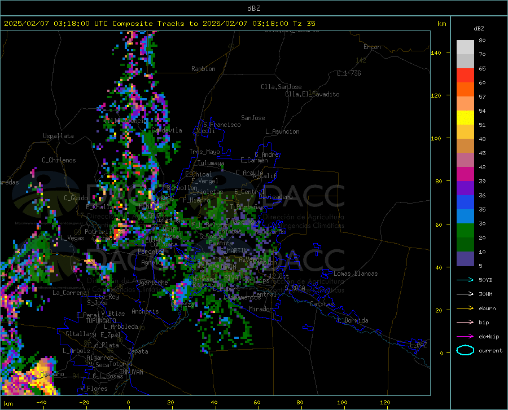Screen dimensions: 508x410
Task: Click the L_Dormida map label
Action: pos(352,320)
